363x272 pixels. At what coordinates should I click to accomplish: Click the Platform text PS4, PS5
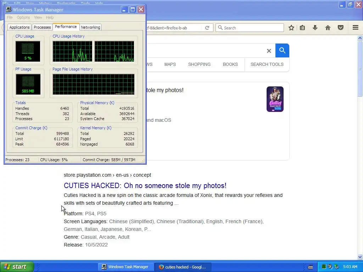pyautogui.click(x=96, y=214)
